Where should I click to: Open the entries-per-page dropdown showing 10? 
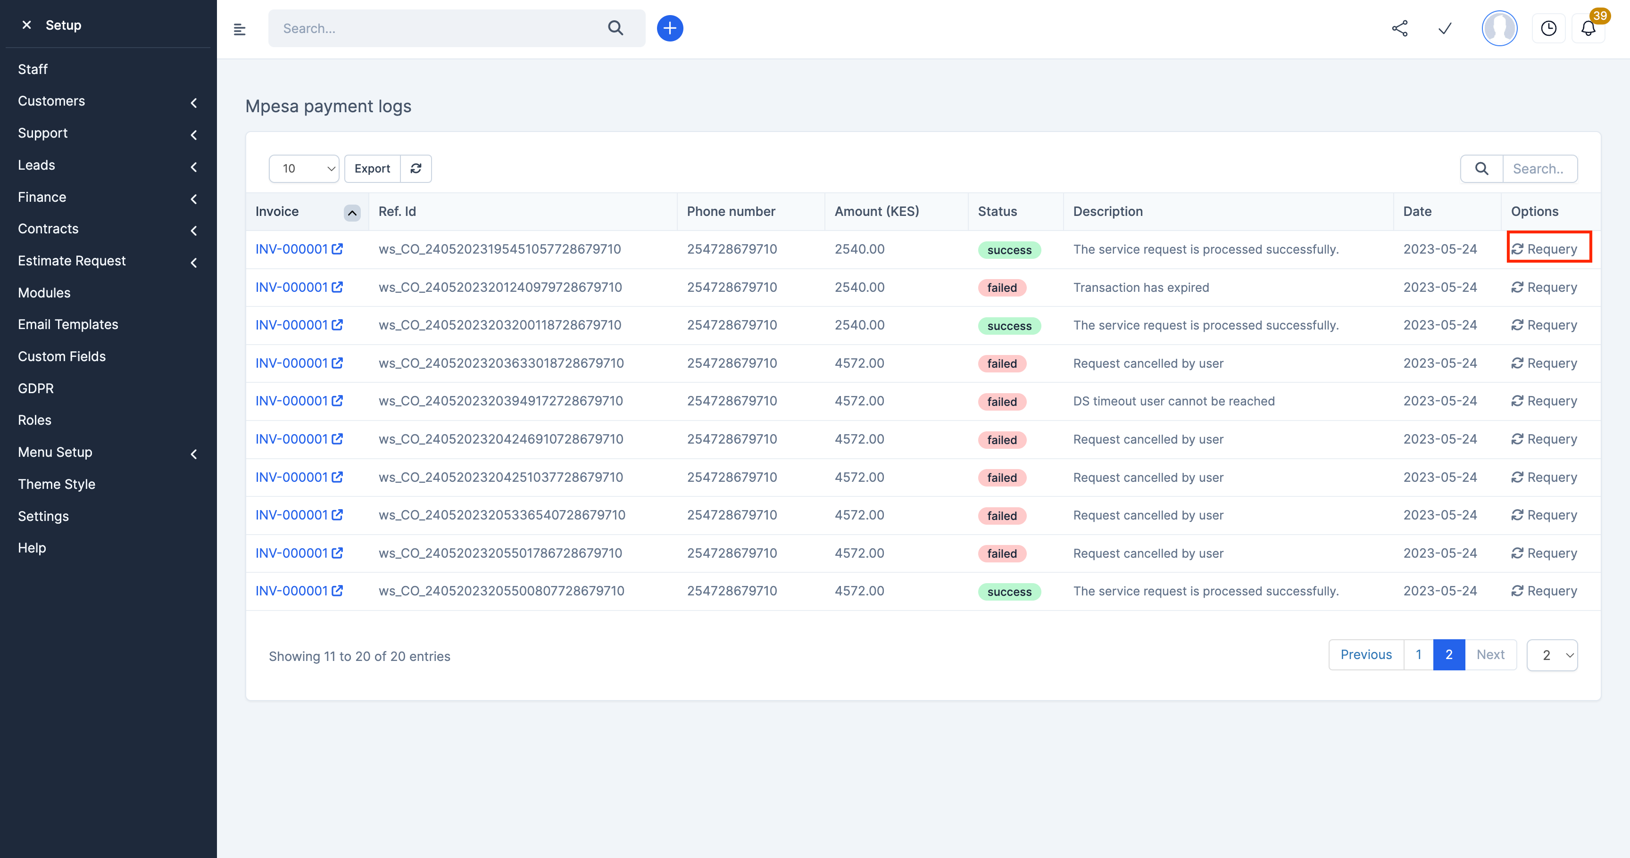pos(304,169)
